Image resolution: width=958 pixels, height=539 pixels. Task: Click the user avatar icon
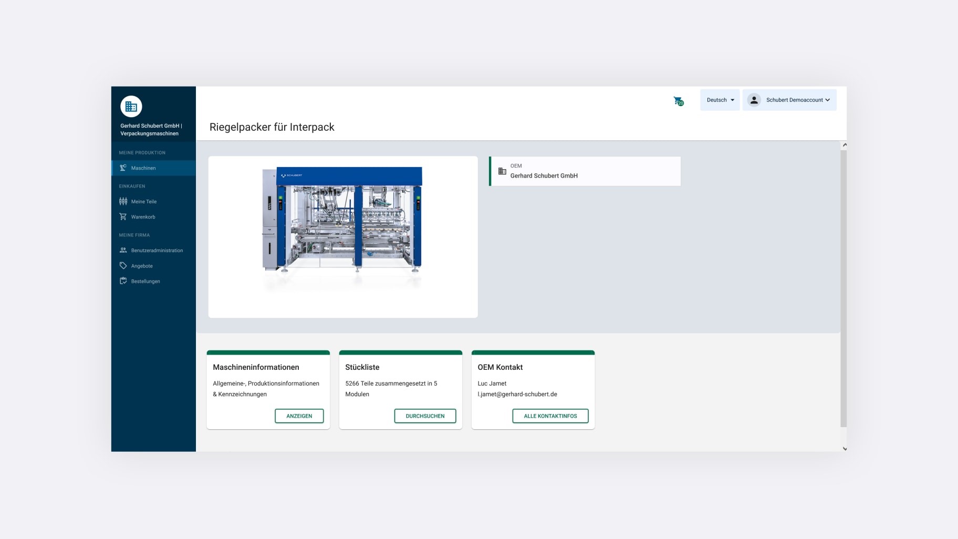(x=754, y=100)
